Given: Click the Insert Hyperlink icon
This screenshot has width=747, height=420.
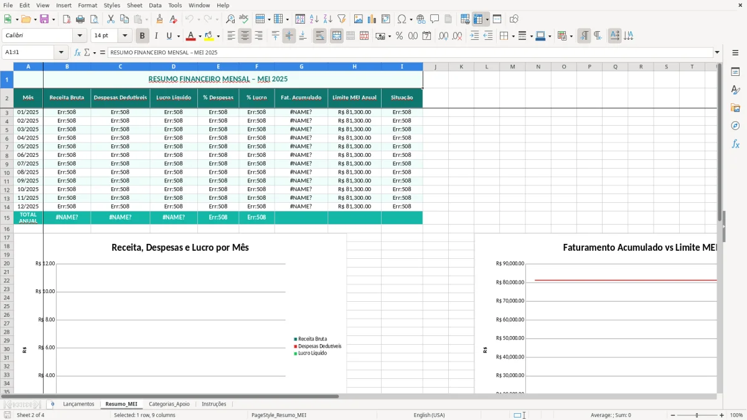Looking at the screenshot, I should (421, 19).
